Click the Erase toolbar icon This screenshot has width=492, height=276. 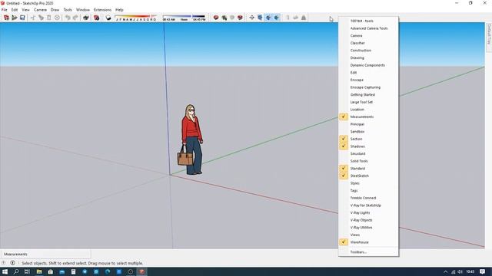click(57, 18)
